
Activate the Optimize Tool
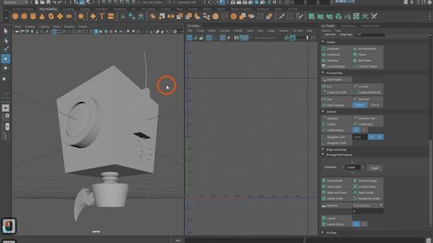368,118
